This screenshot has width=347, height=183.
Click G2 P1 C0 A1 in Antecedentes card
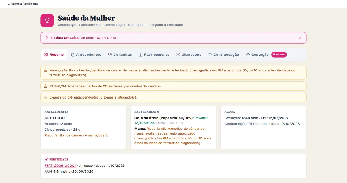(x=54, y=118)
